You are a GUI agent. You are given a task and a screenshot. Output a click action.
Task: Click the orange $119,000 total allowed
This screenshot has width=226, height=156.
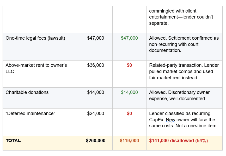(129, 141)
